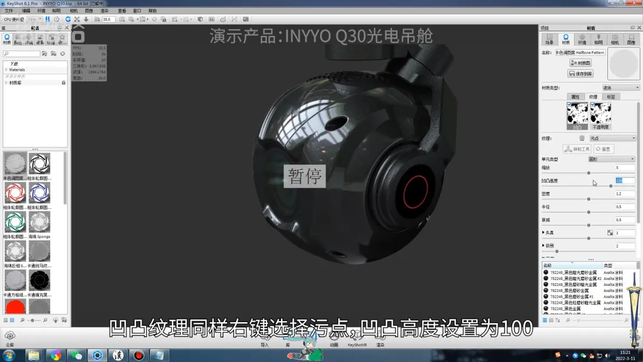Click the library search input field
This screenshot has height=362, width=643.
(22, 54)
